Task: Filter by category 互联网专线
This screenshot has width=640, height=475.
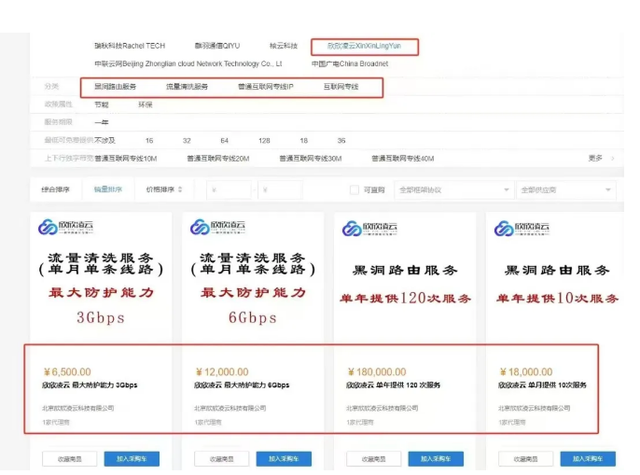Action: point(341,87)
